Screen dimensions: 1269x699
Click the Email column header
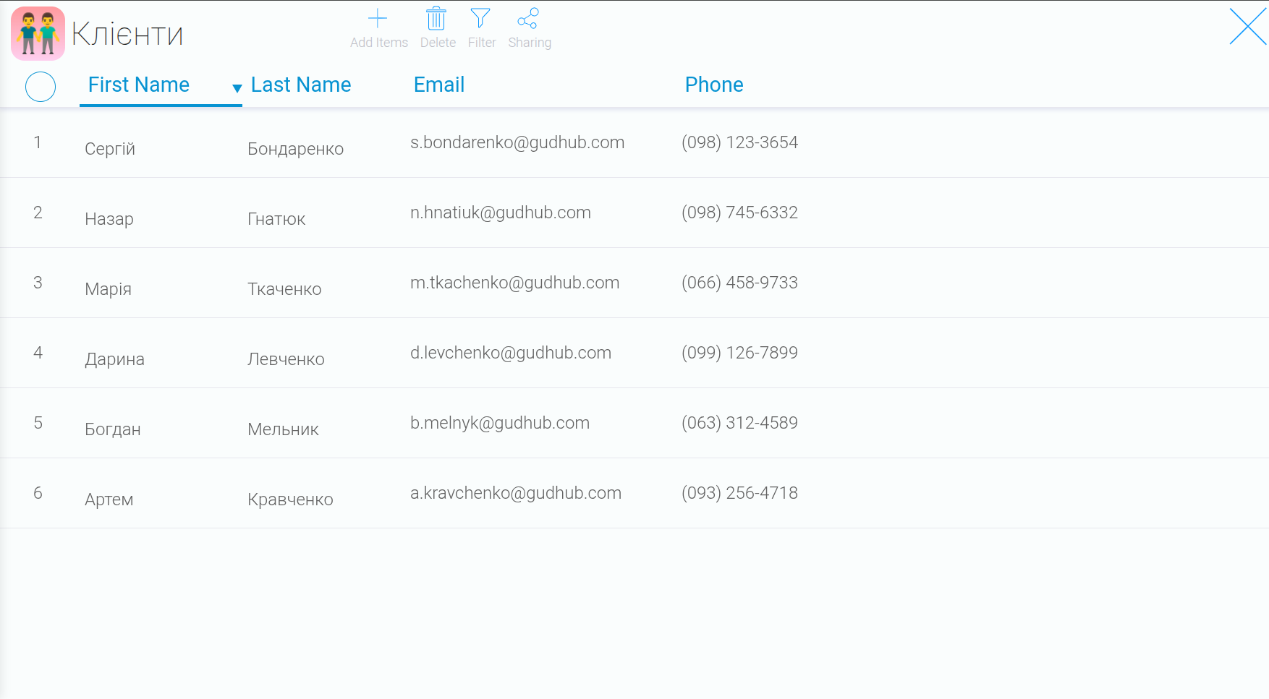439,85
